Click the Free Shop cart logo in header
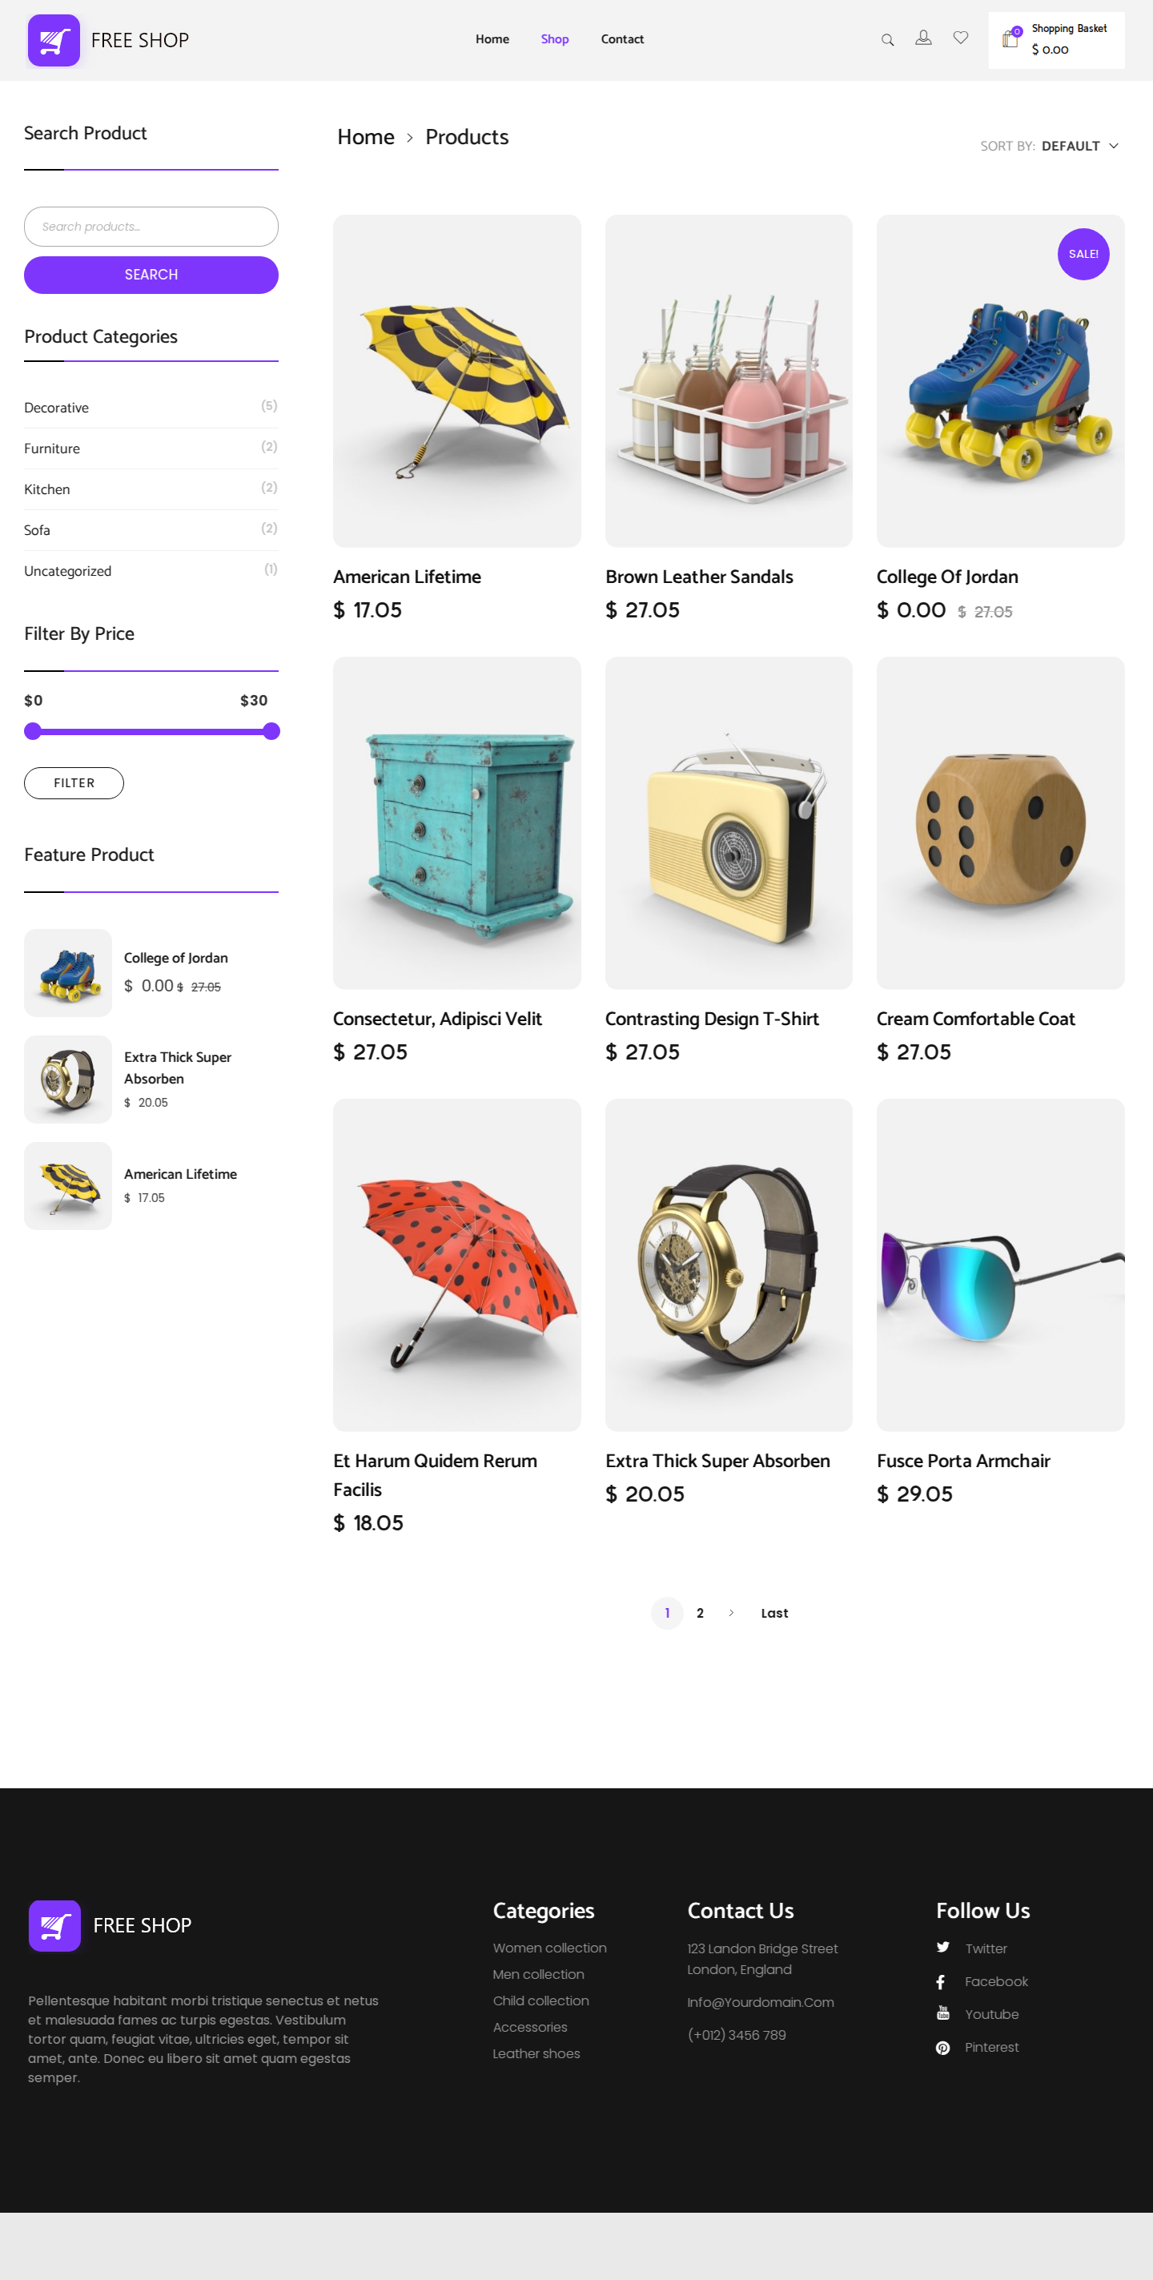 tap(54, 40)
